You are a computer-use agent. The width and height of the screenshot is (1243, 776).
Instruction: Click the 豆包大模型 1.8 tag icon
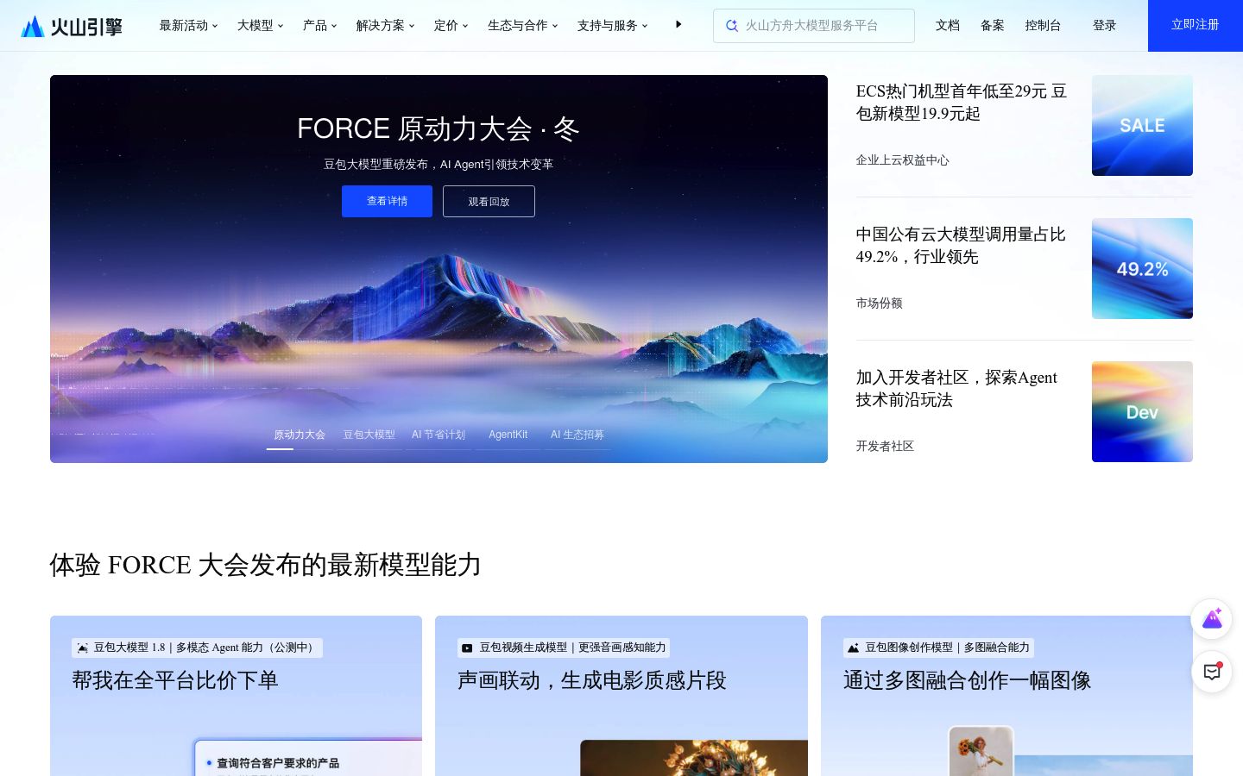click(82, 648)
